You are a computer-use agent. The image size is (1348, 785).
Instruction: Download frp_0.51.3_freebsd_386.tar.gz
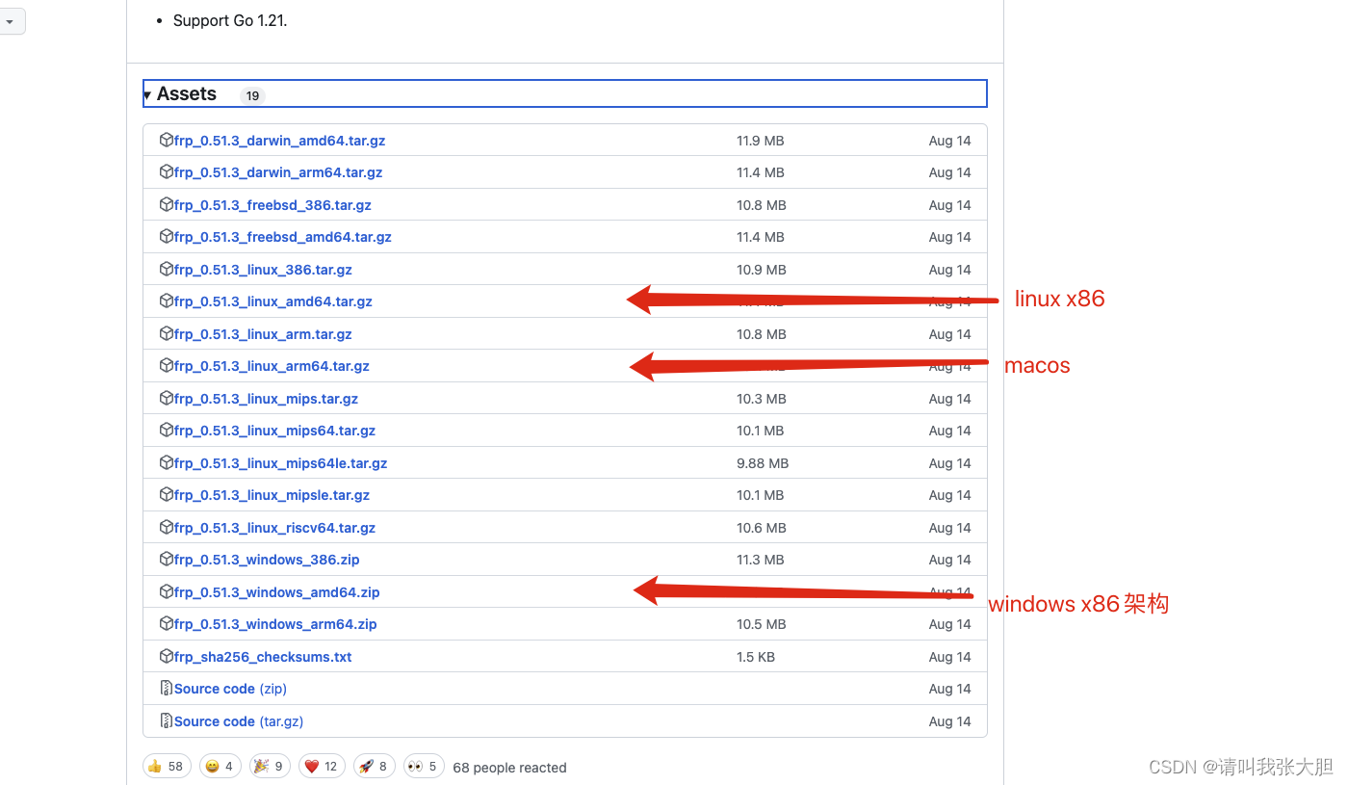[272, 205]
